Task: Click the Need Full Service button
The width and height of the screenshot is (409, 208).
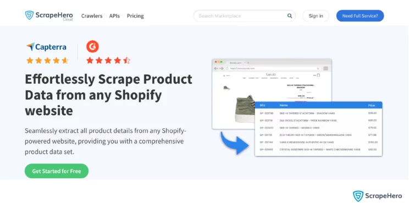Action: click(x=360, y=16)
